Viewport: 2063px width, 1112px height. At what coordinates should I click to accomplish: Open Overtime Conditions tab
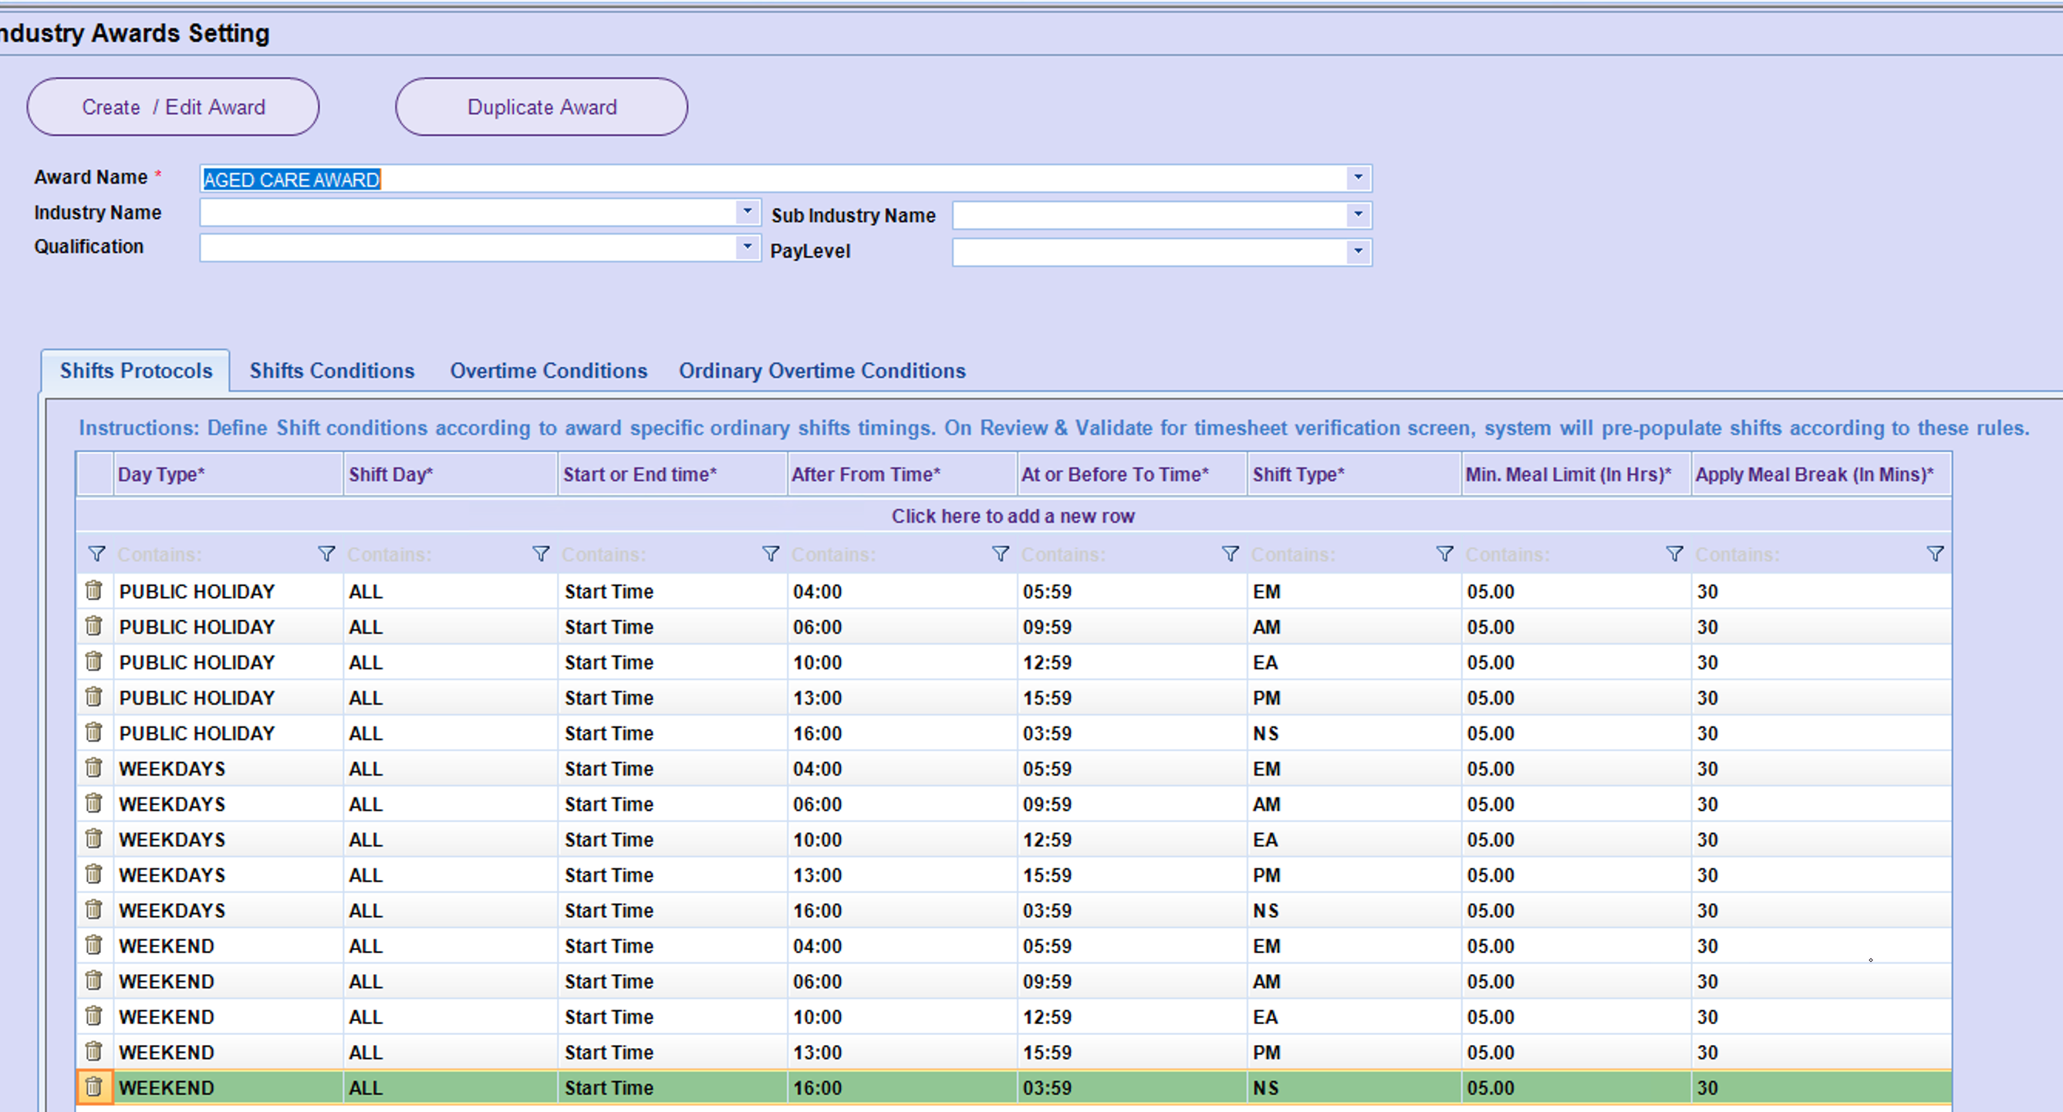[x=548, y=371]
